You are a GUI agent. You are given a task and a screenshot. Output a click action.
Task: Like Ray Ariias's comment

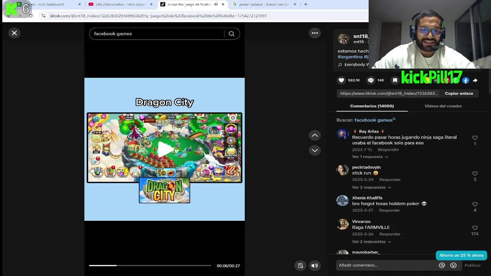pyautogui.click(x=475, y=138)
